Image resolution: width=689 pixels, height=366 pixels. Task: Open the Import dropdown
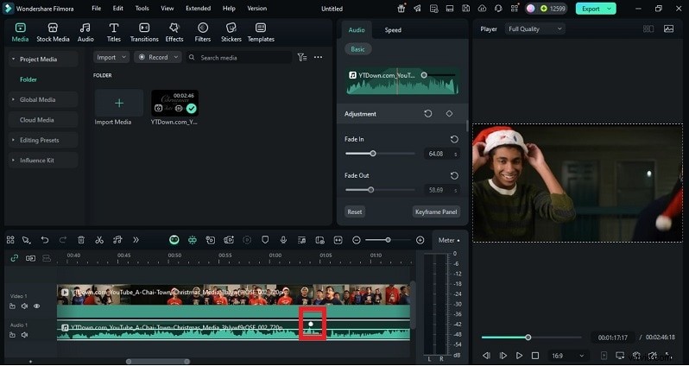(111, 57)
